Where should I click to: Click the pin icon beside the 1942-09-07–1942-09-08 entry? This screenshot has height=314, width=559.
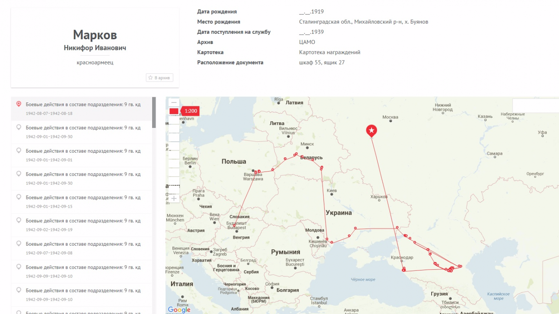(18, 243)
